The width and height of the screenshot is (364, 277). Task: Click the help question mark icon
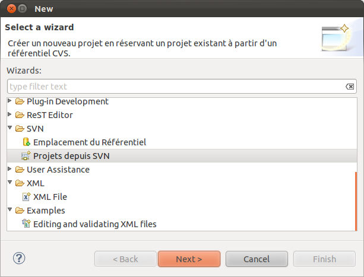point(19,258)
